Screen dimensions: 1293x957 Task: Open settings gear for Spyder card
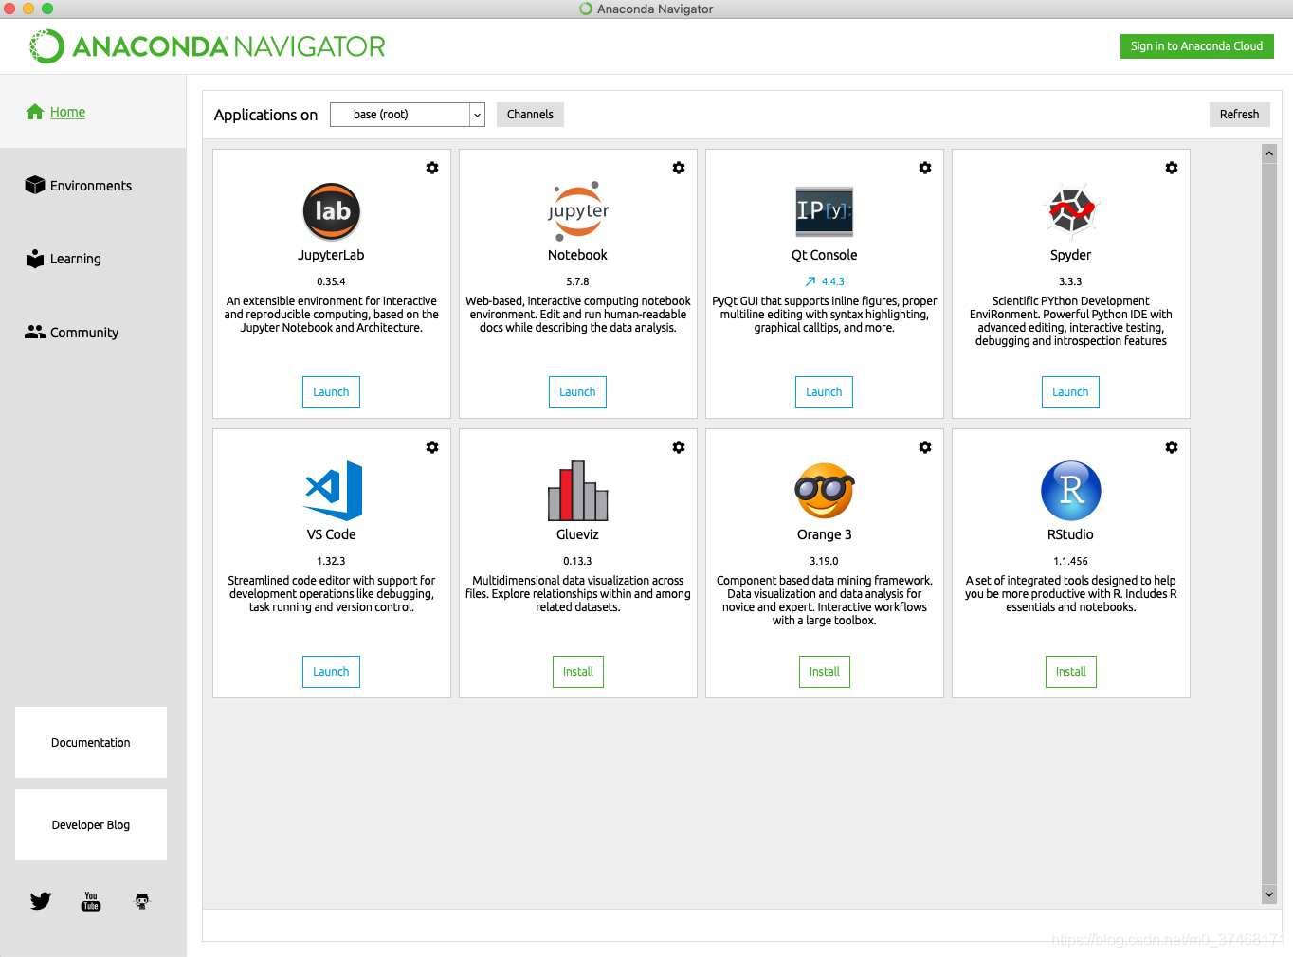click(1172, 168)
